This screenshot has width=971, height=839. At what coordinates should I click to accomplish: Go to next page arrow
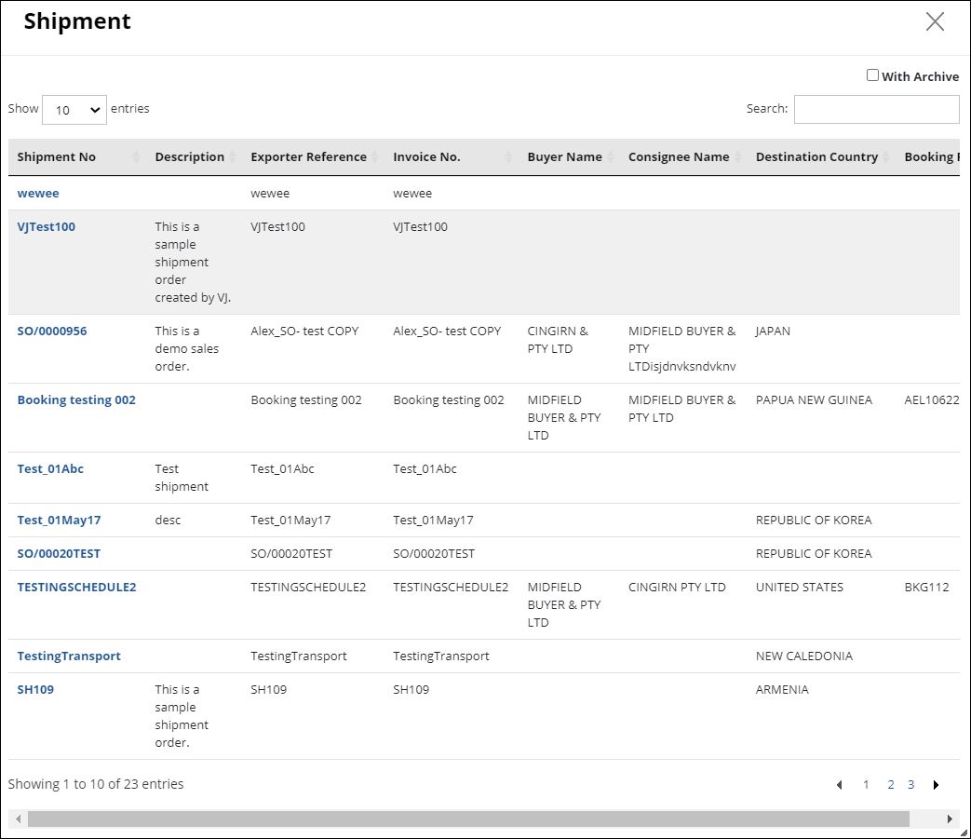click(936, 784)
